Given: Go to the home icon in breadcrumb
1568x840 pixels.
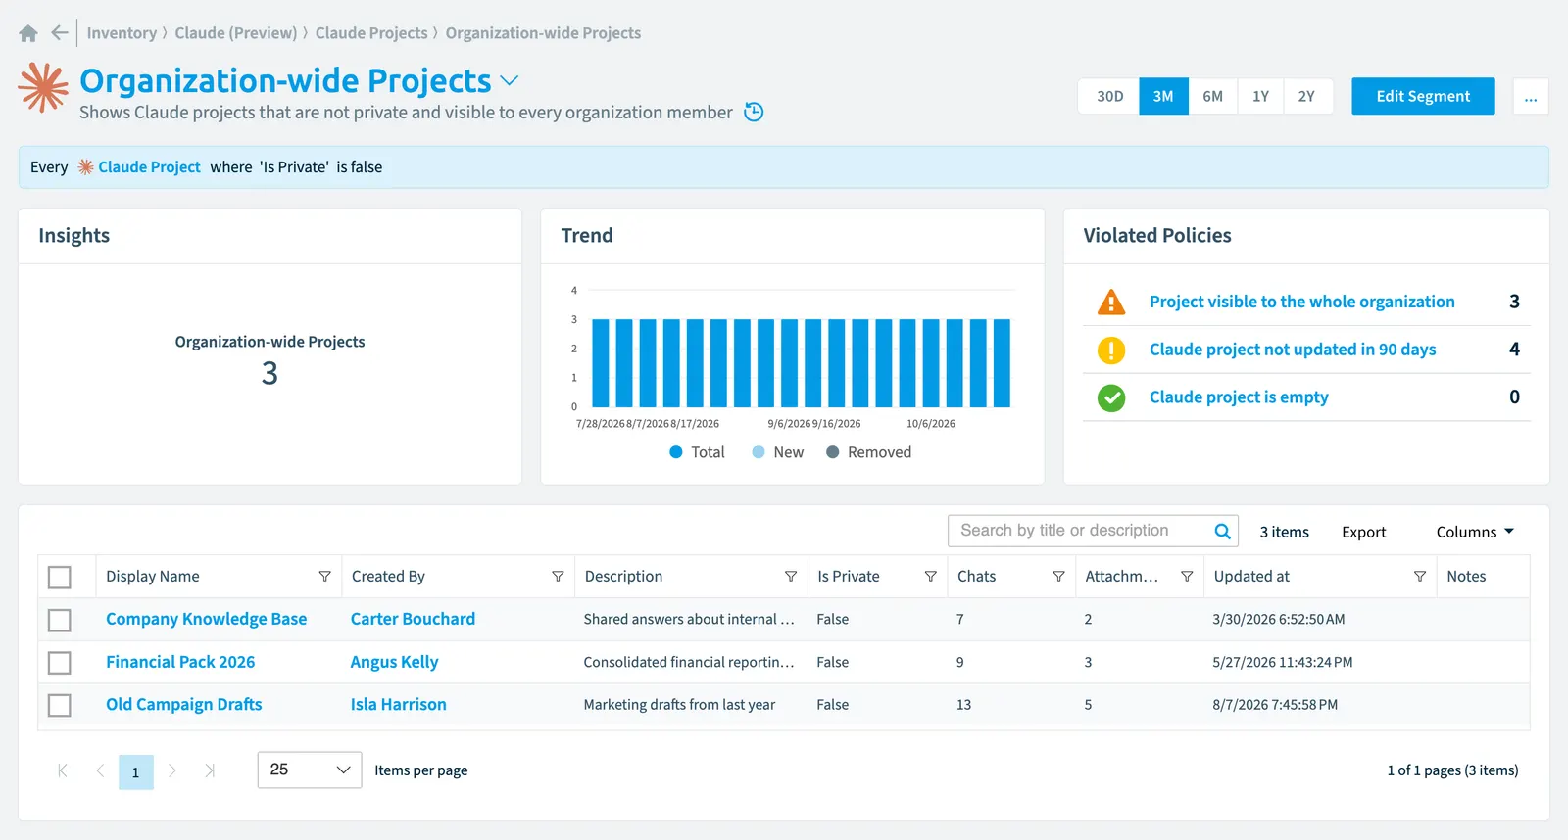Looking at the screenshot, I should pyautogui.click(x=28, y=33).
